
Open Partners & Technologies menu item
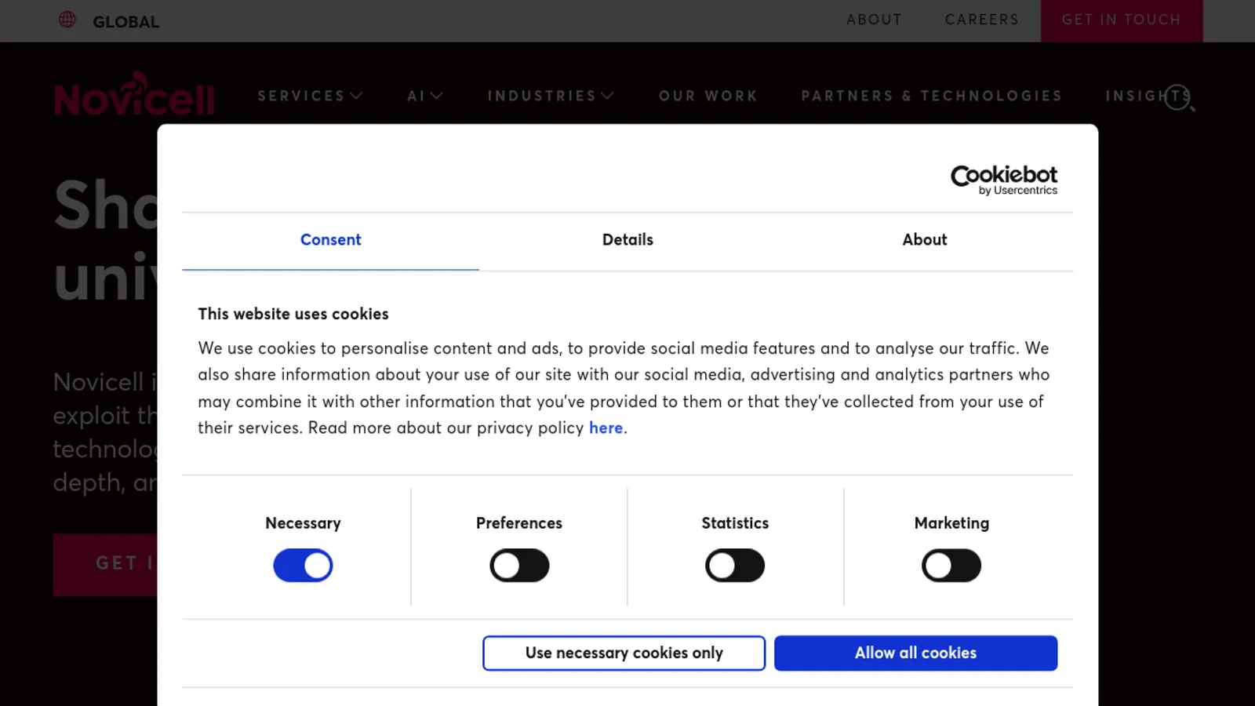932,96
